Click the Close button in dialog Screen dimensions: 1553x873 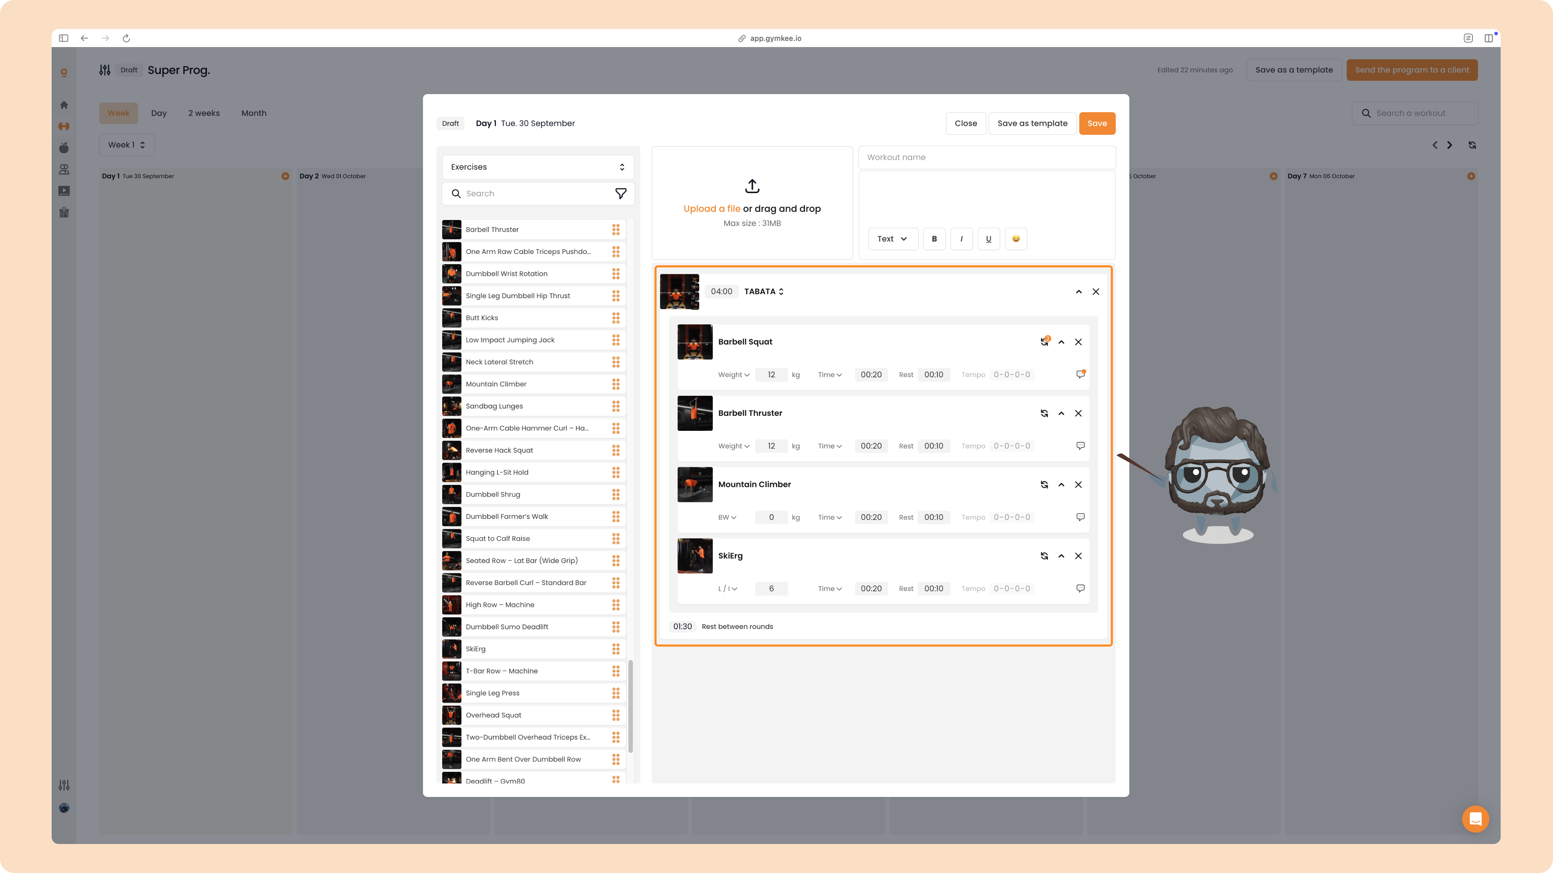coord(966,123)
